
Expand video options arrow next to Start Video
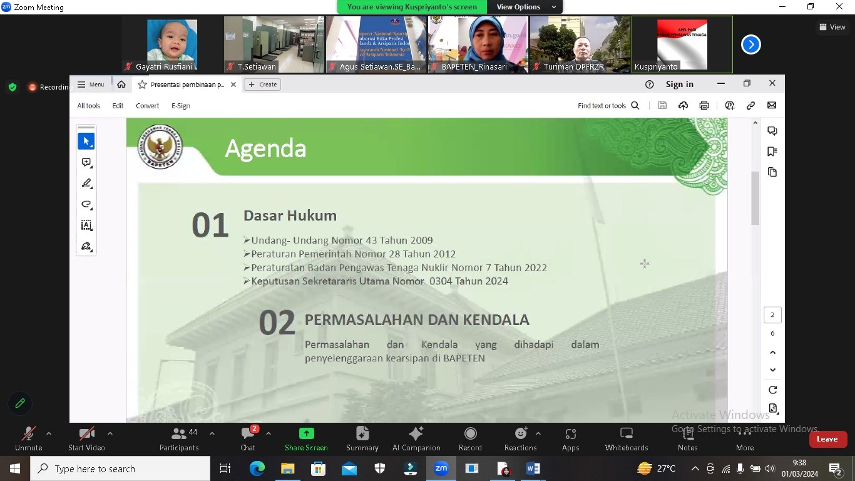[110, 433]
